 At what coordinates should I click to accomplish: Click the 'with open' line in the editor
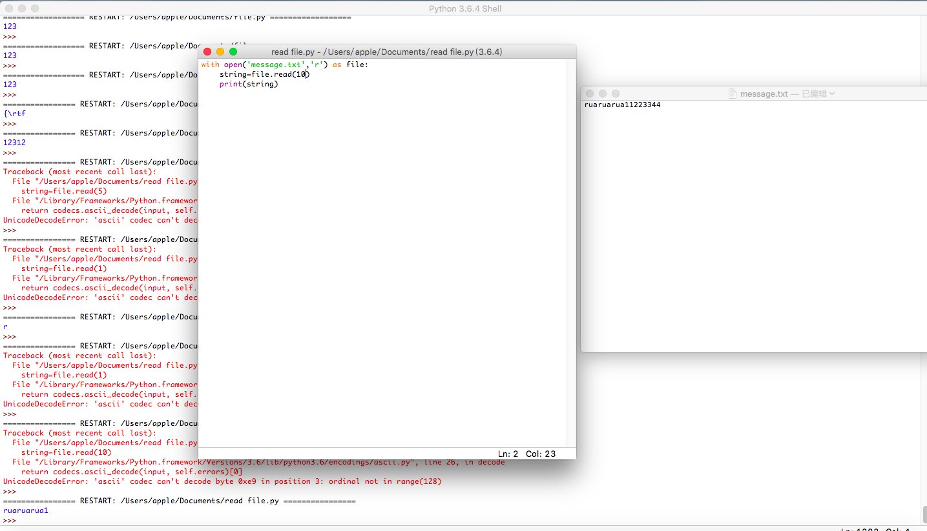tap(284, 65)
